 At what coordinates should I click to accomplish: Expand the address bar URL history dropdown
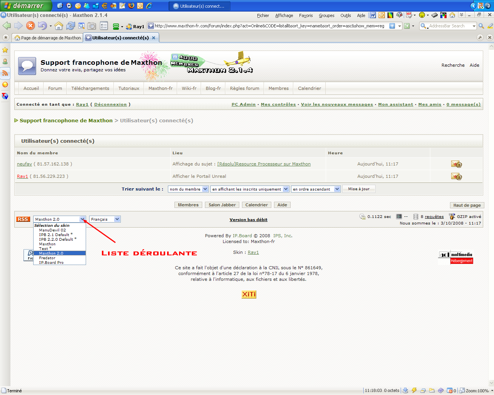click(400, 26)
